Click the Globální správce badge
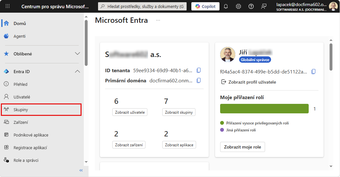Viewport: 340px width, 177px height. [255, 60]
